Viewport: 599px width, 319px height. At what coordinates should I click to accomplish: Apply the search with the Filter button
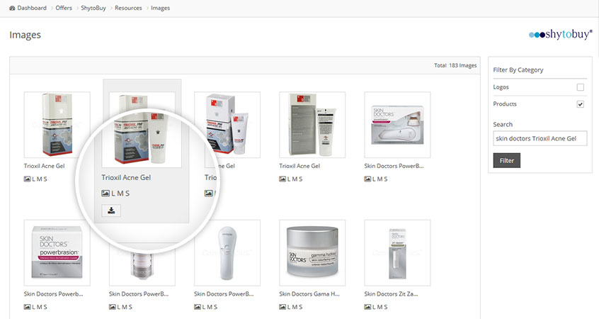tap(506, 161)
